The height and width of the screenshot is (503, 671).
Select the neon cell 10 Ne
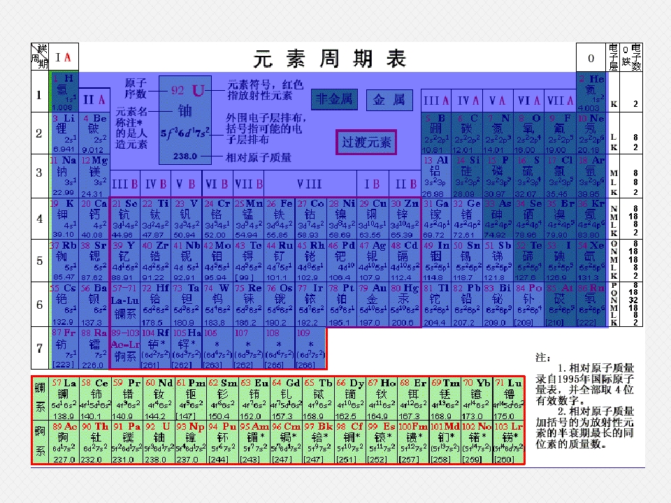[591, 133]
